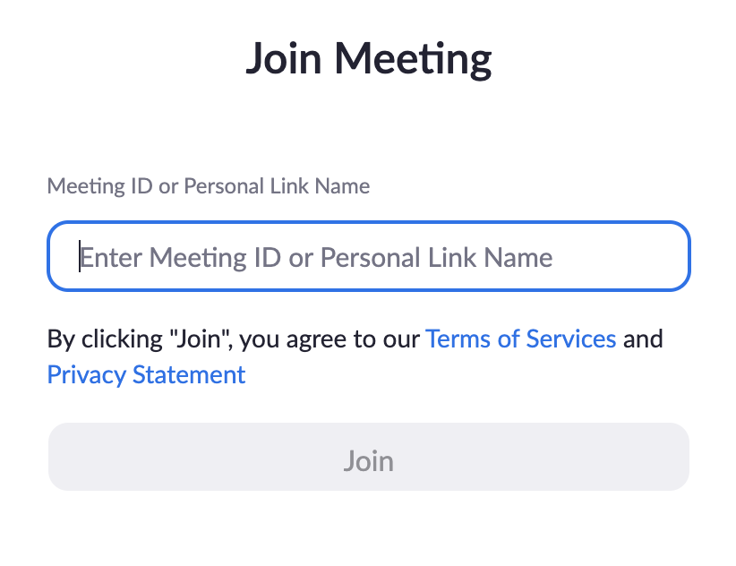Click the word "Meeting" in the title
The image size is (736, 566).
[x=419, y=59]
